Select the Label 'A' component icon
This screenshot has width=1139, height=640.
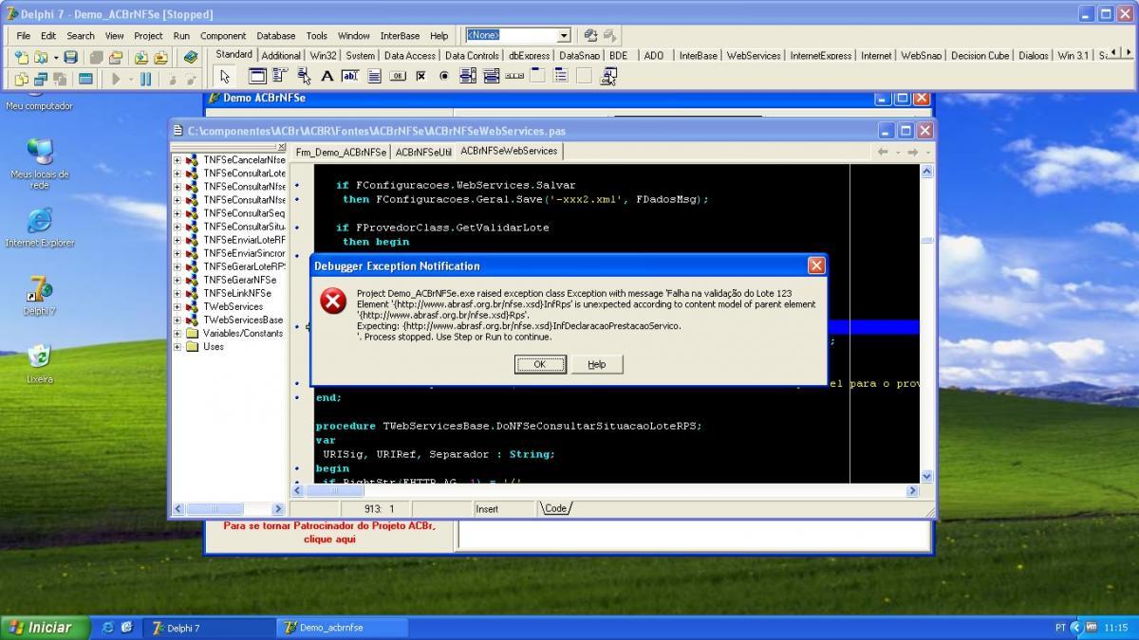(x=327, y=77)
